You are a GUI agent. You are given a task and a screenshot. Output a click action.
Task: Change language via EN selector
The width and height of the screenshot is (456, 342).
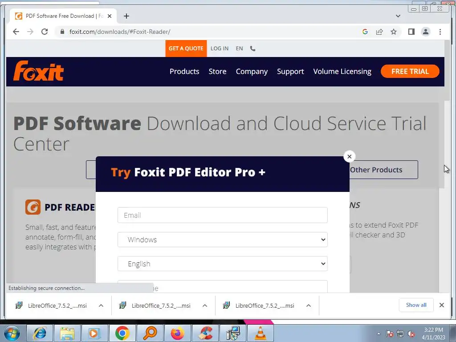click(x=239, y=49)
